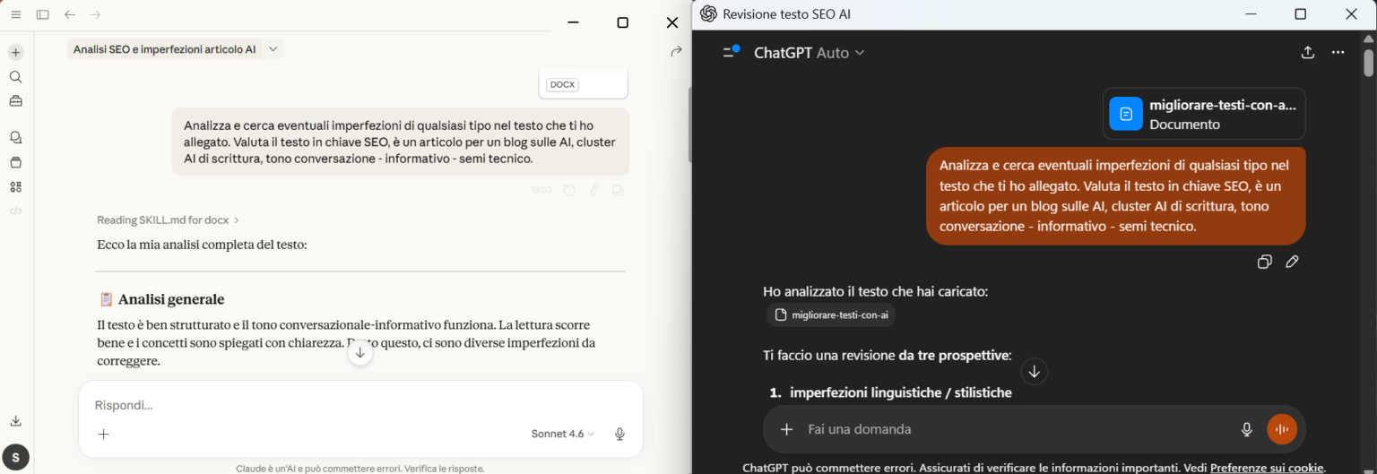Click the 'Revisione testo SEO AI' window title
This screenshot has height=474, width=1377.
[786, 13]
